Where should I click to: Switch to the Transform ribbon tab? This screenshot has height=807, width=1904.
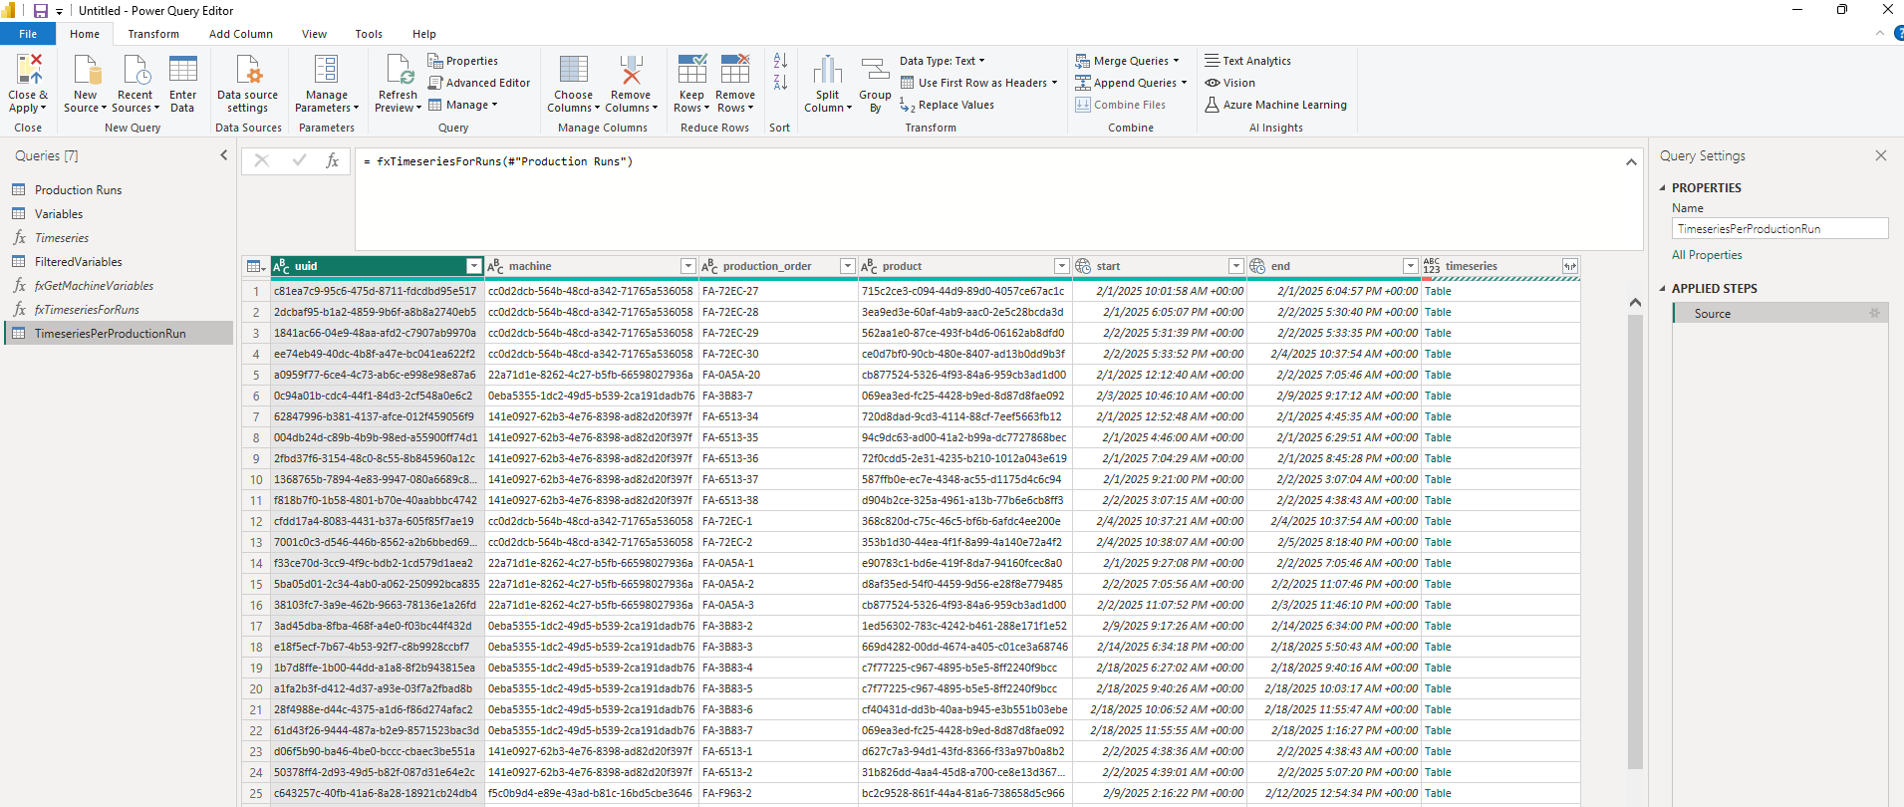click(x=153, y=34)
